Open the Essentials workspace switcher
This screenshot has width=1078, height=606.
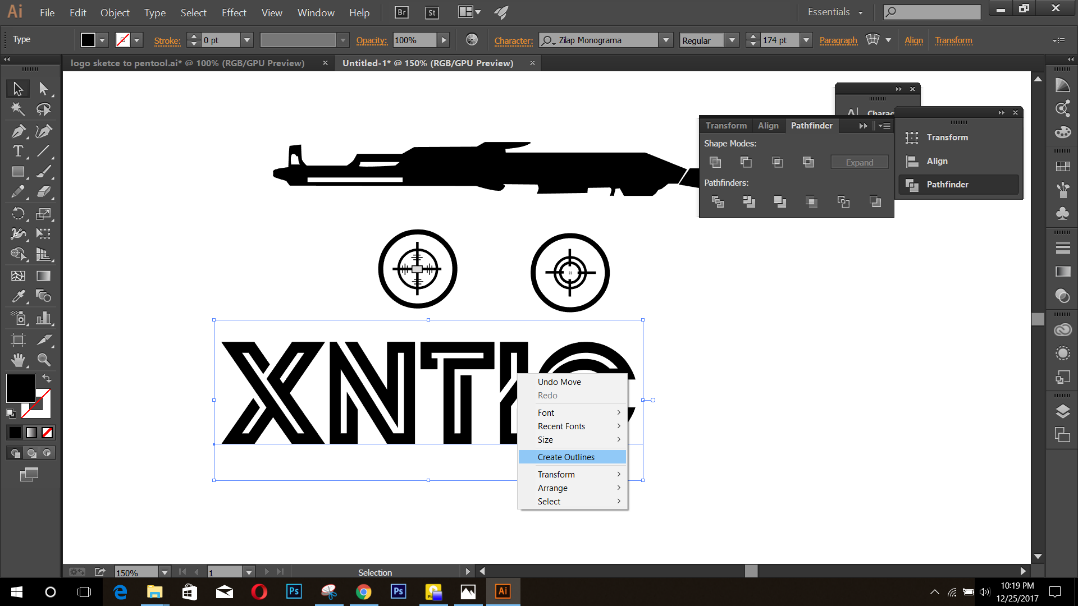click(835, 12)
